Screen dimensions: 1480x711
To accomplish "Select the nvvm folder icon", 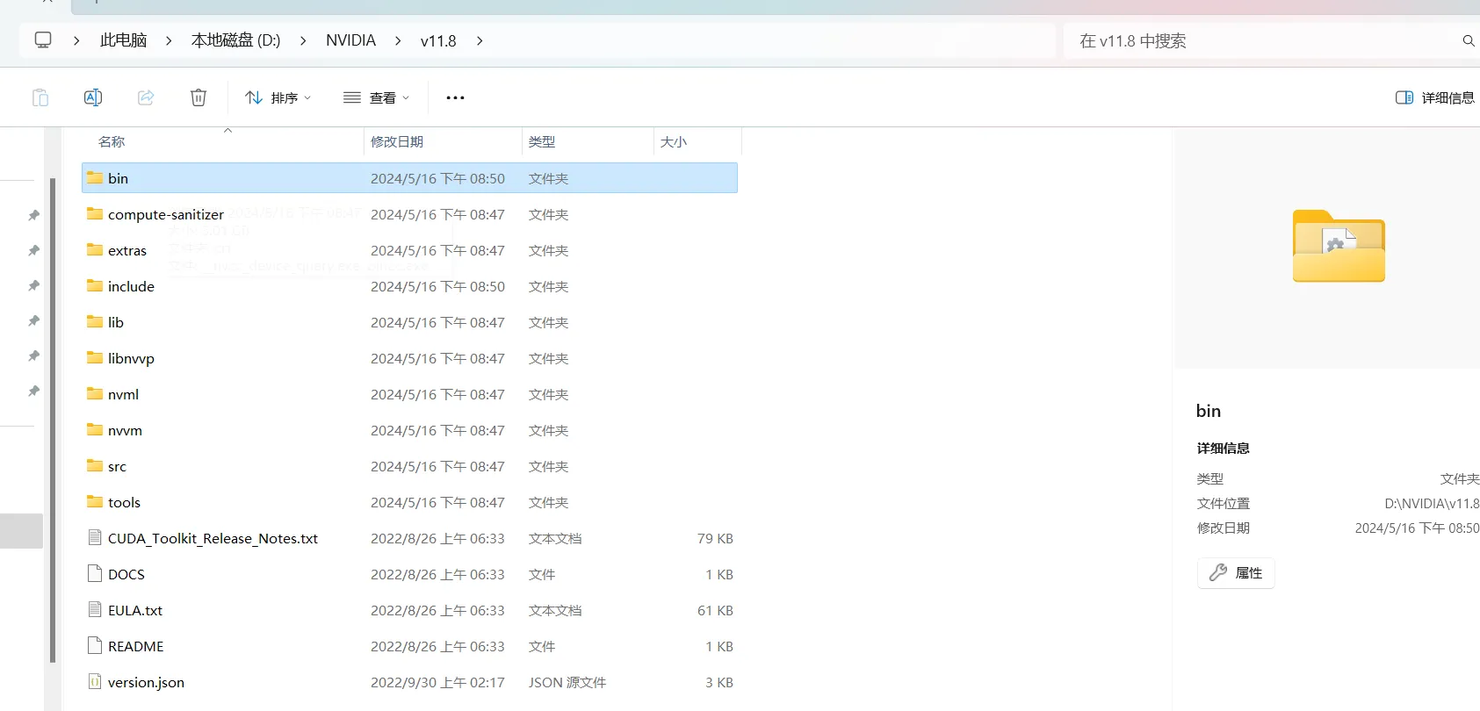I will coord(95,429).
